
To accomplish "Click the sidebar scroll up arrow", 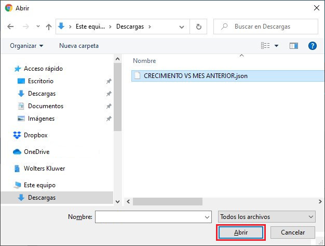I will point(117,59).
